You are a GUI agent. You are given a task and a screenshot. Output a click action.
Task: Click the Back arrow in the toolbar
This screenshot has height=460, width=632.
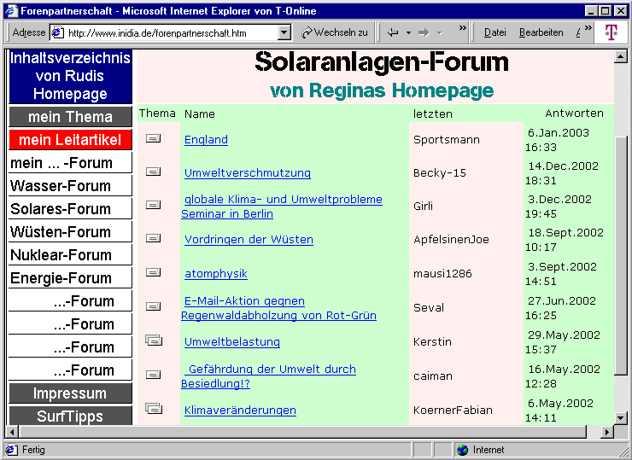[x=393, y=32]
